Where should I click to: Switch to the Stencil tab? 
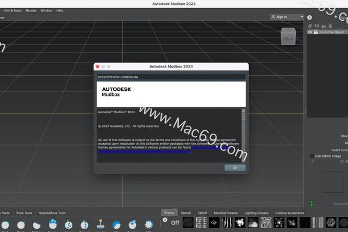point(186,213)
